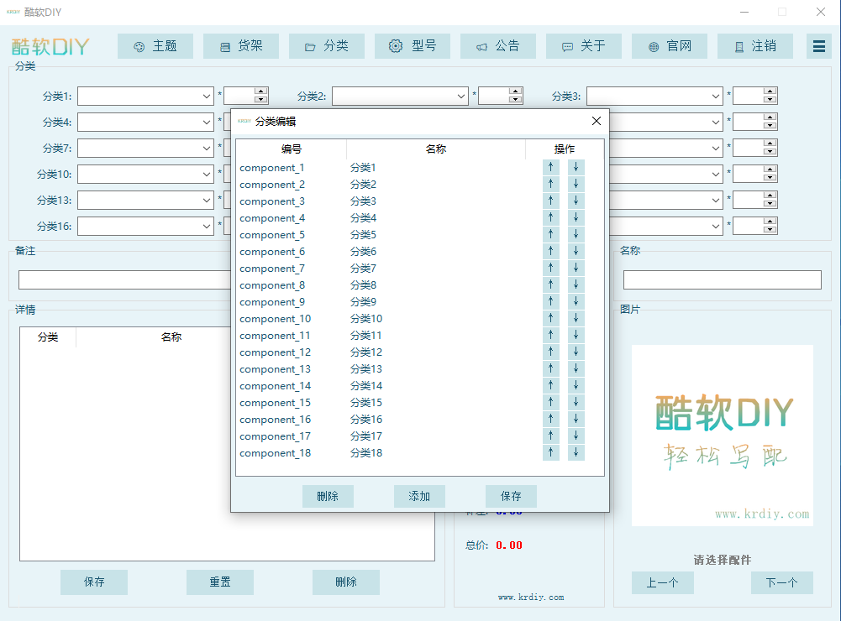Increase the 分类3 quantity spinner
Screen dimensions: 841x621
tap(770, 92)
